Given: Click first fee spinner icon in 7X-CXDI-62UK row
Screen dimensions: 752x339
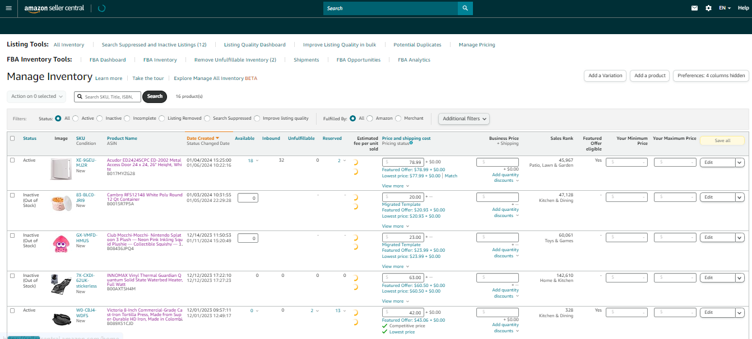Looking at the screenshot, I should [x=356, y=278].
